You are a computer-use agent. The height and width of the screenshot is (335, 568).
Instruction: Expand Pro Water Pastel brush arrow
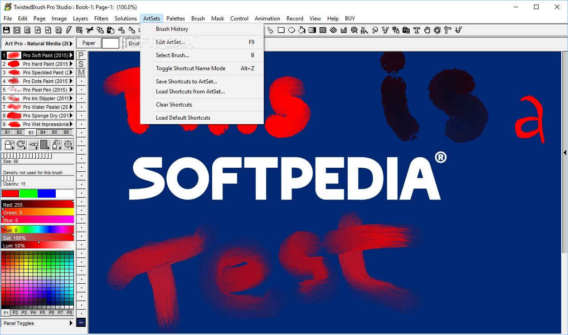(x=71, y=107)
